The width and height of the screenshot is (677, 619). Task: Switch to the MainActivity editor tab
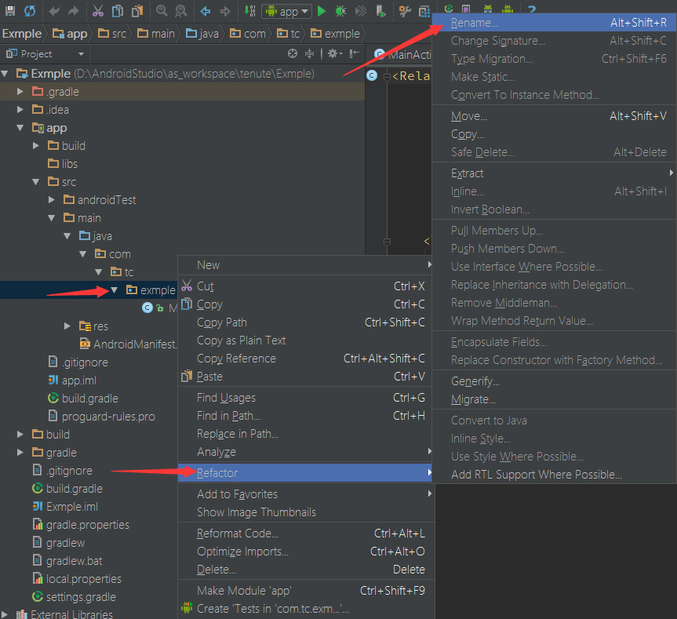click(x=402, y=54)
